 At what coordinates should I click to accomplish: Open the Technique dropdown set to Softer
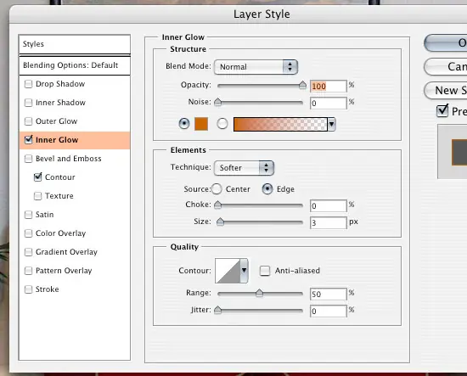[x=244, y=168]
